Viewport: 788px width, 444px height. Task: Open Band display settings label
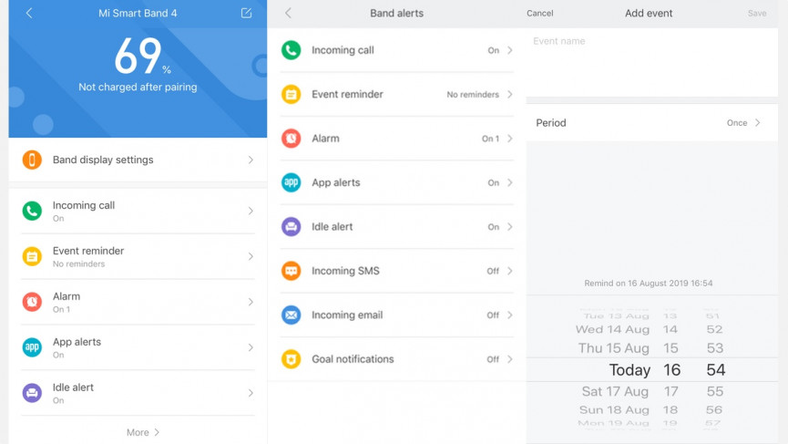point(103,160)
